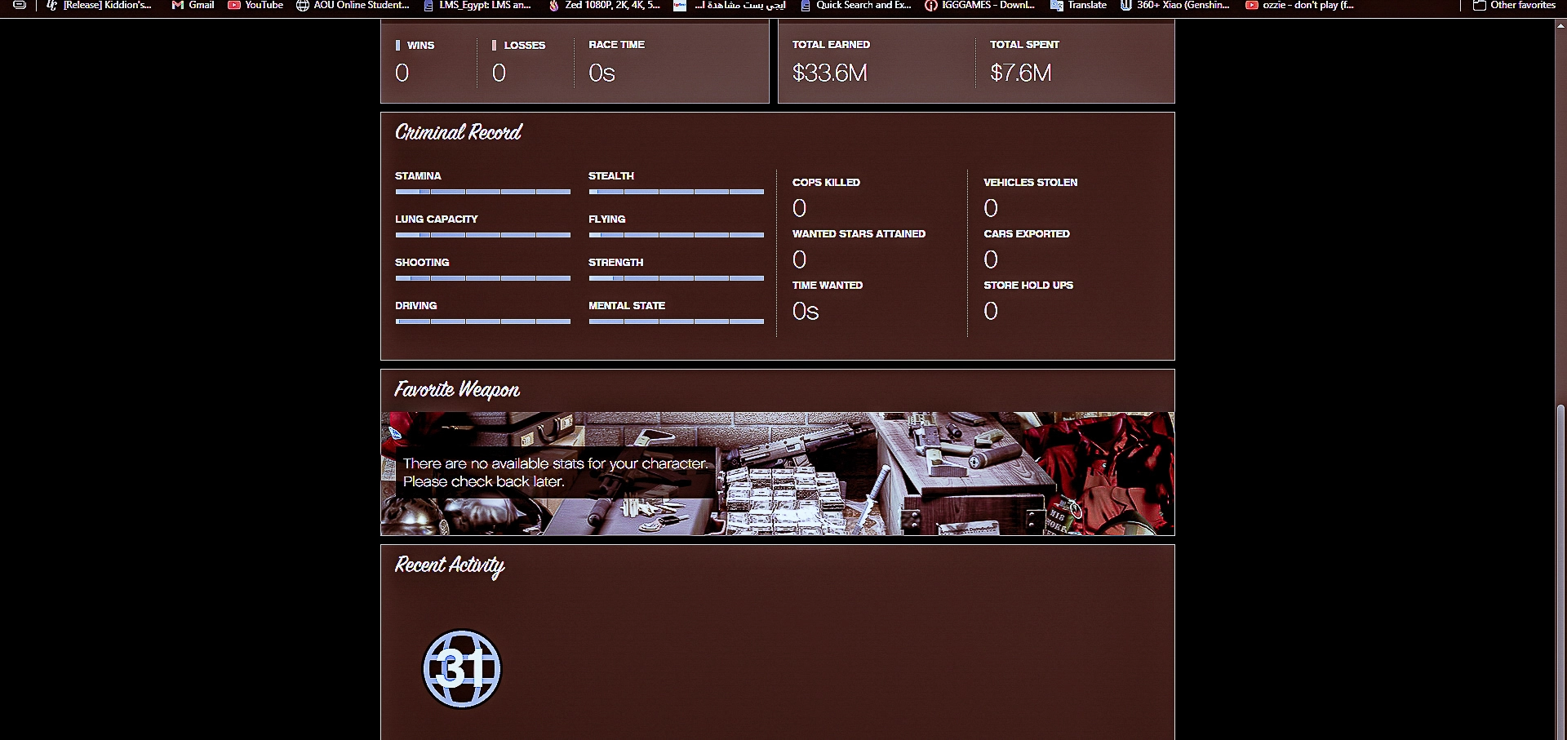Open the IGGGAMES bookmark
The width and height of the screenshot is (1567, 740).
click(x=979, y=5)
